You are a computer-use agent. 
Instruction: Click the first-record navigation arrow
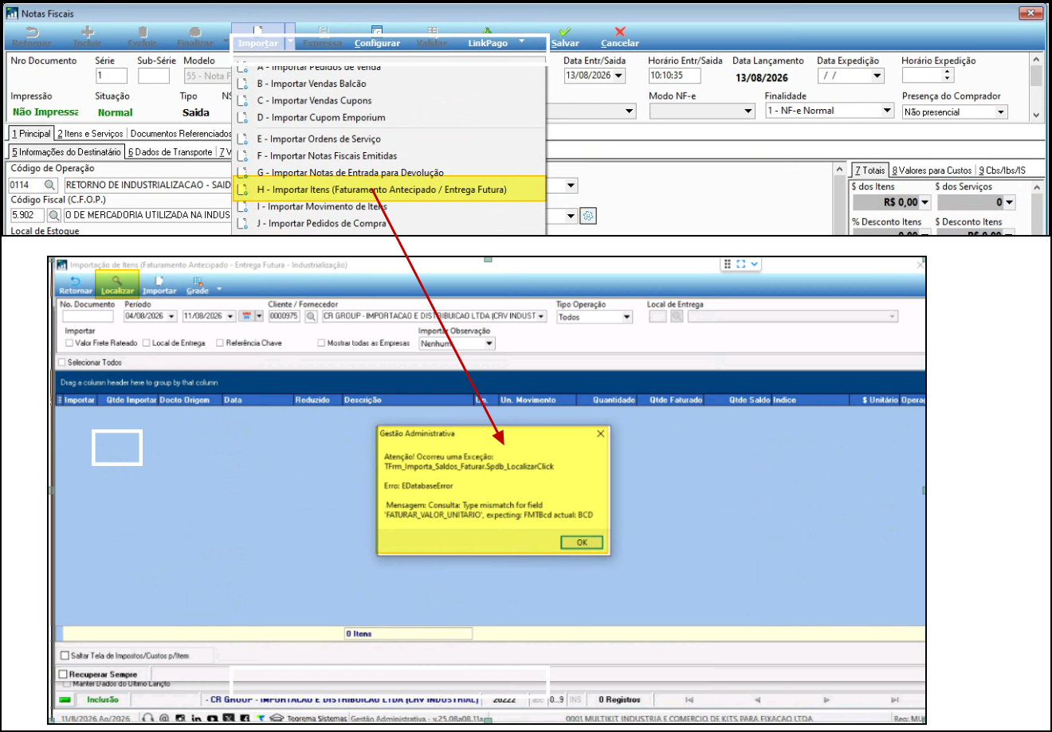[689, 699]
